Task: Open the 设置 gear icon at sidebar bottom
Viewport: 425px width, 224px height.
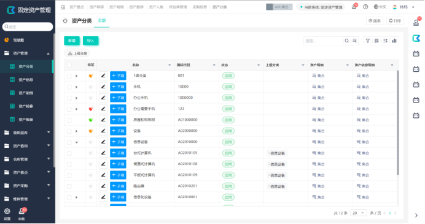Action: pyautogui.click(x=7, y=211)
